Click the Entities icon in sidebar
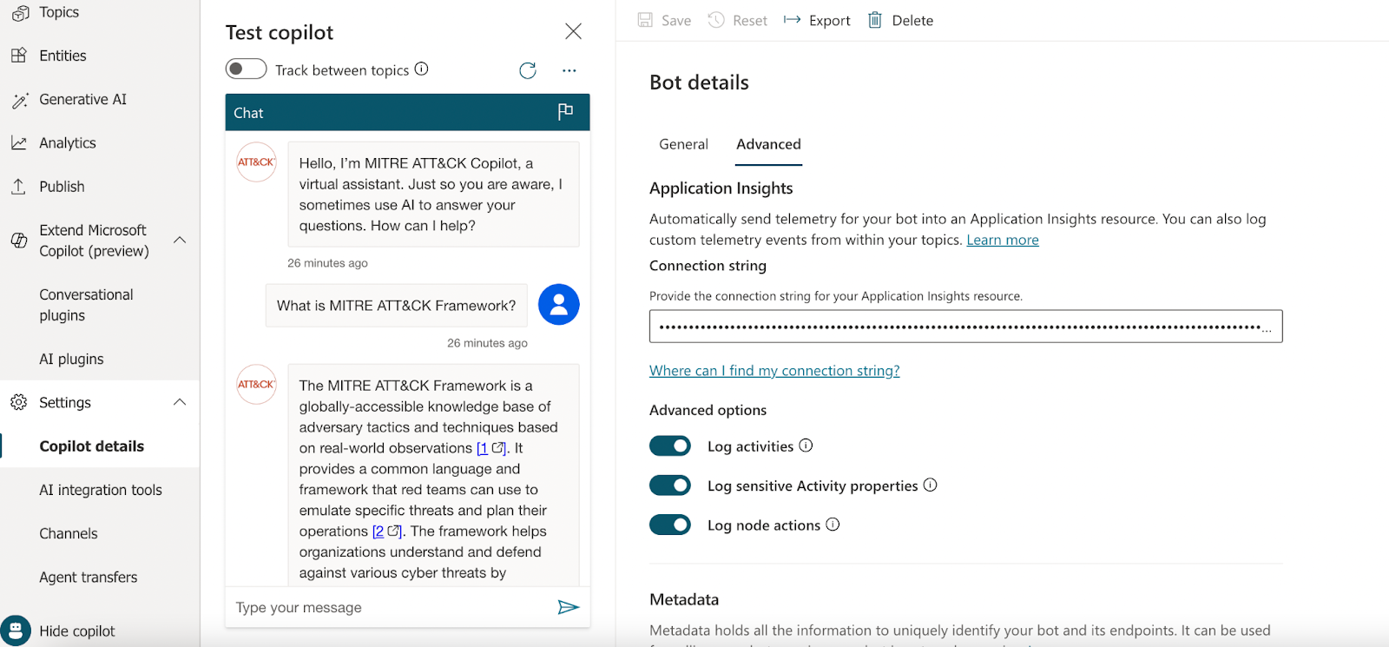1389x647 pixels. click(x=19, y=56)
